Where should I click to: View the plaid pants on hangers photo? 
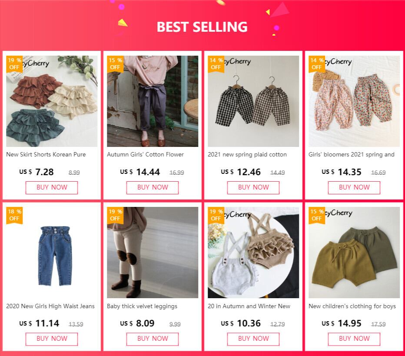(253, 101)
